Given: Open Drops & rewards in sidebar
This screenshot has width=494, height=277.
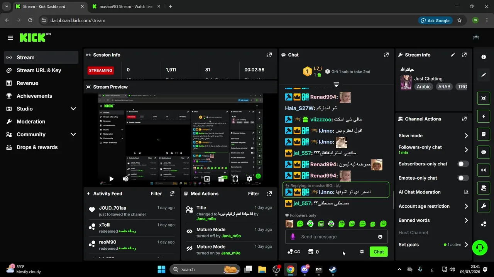Looking at the screenshot, I should 41,147.
